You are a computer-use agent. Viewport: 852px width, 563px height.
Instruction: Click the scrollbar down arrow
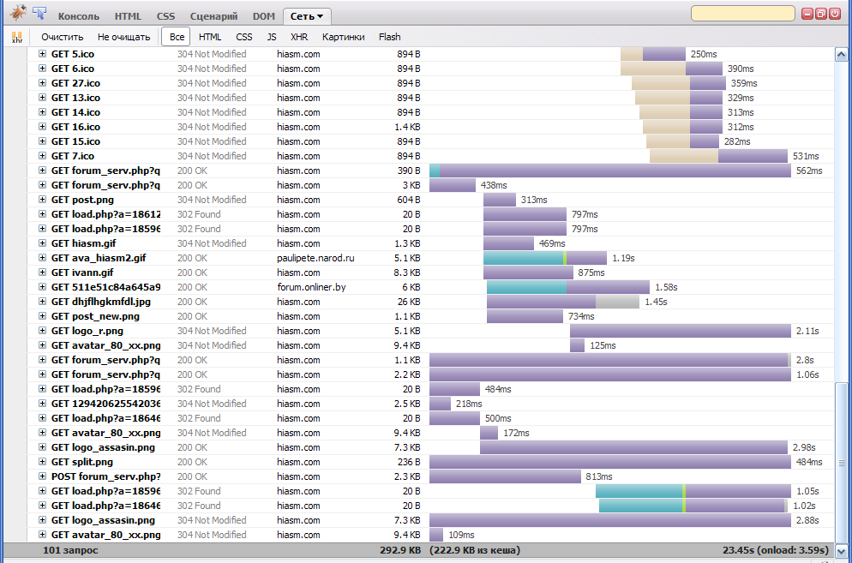point(841,551)
